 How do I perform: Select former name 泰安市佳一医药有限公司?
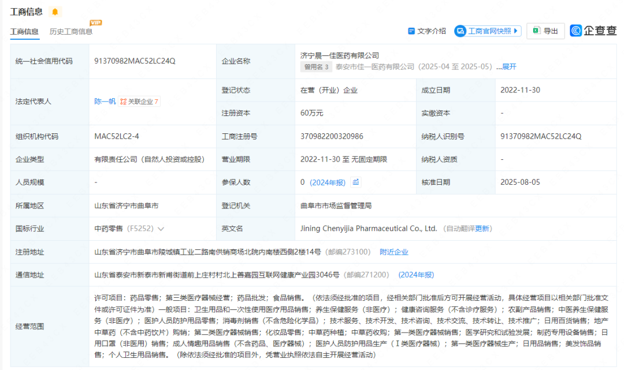click(375, 67)
